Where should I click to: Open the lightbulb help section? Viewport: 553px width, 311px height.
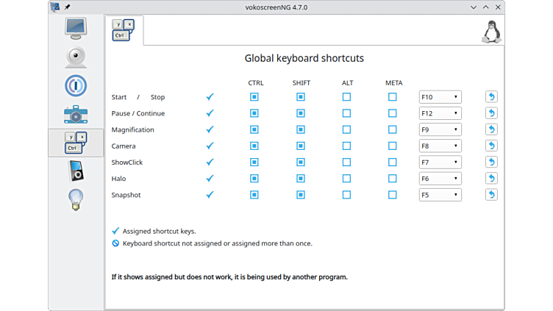(x=76, y=199)
